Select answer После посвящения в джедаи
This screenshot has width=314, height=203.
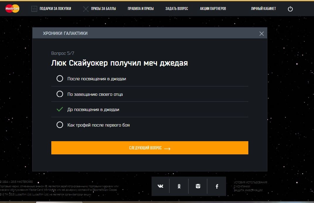pyautogui.click(x=60, y=79)
